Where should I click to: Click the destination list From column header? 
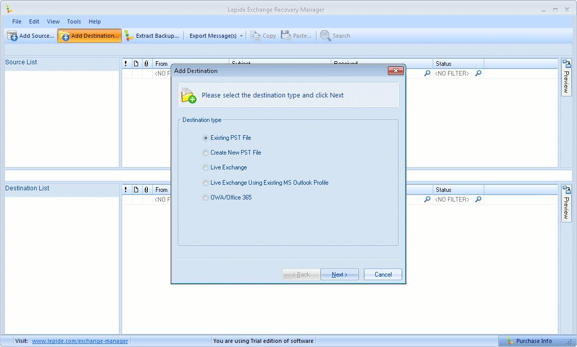tap(162, 190)
